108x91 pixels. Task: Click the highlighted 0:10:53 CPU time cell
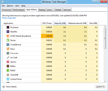click(47, 36)
